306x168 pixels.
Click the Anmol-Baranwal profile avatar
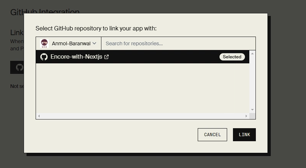point(44,43)
